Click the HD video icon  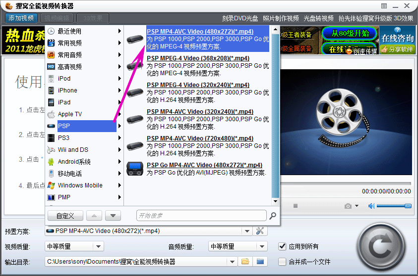(x=51, y=67)
